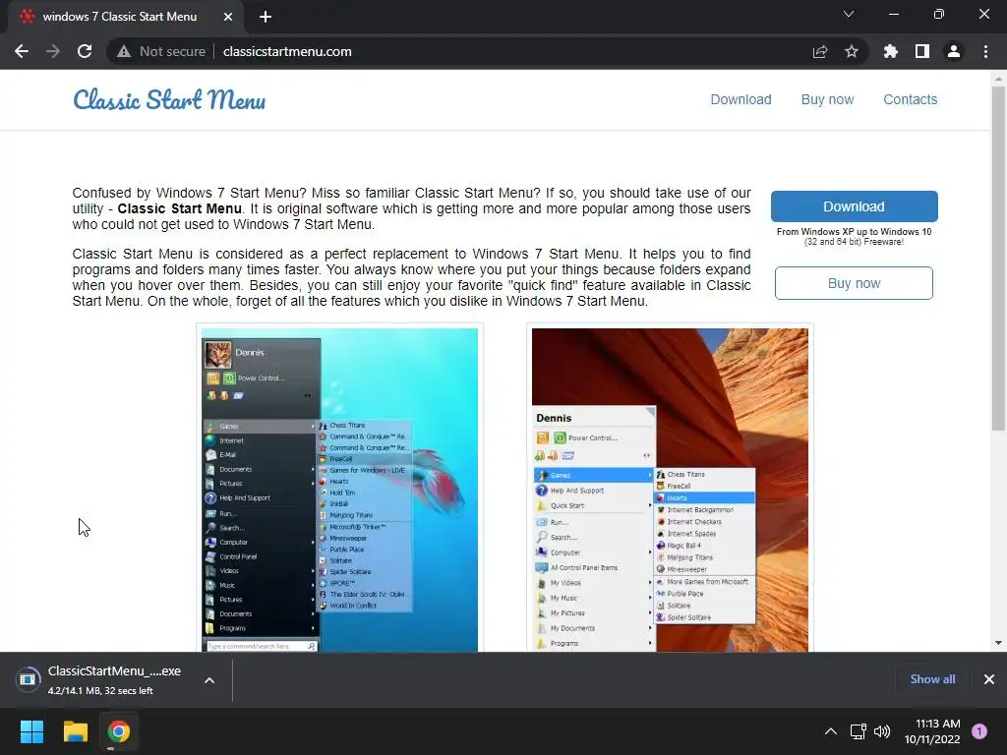Click the scrollbar down arrow
1007x755 pixels.
[998, 643]
